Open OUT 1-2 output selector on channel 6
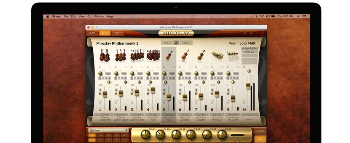The width and height of the screenshot is (350, 143). pyautogui.click(x=185, y=114)
